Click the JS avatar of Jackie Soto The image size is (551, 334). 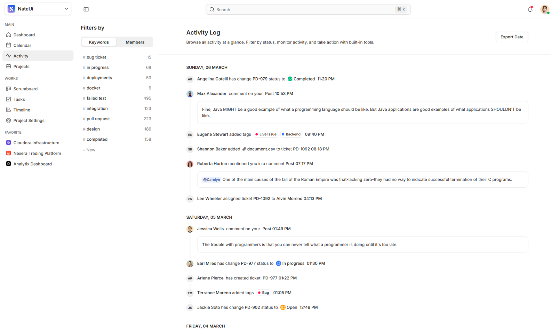point(190,308)
